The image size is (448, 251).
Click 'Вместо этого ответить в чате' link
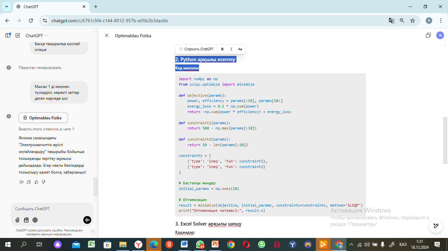click(47, 129)
